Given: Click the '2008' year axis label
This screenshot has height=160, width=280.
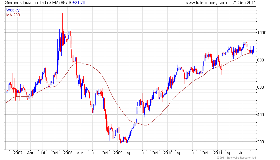Looking at the screenshot, I should [68, 153].
